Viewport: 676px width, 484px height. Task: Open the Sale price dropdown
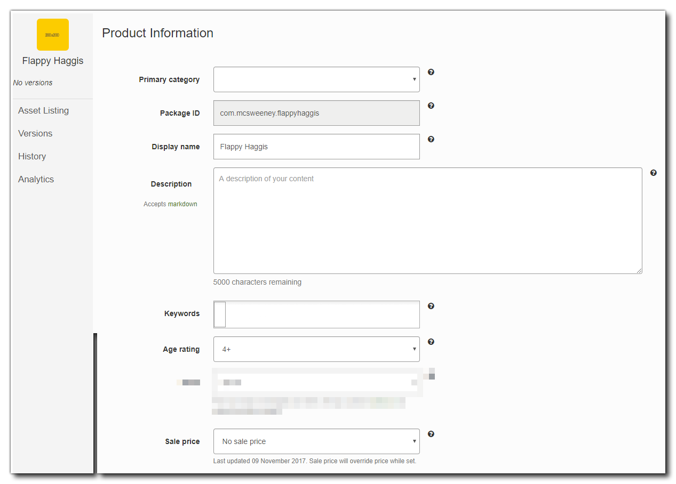point(316,441)
